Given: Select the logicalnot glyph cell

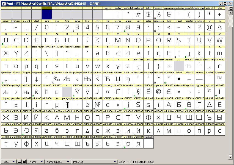Looking at the screenshot, I should [x=189, y=92].
